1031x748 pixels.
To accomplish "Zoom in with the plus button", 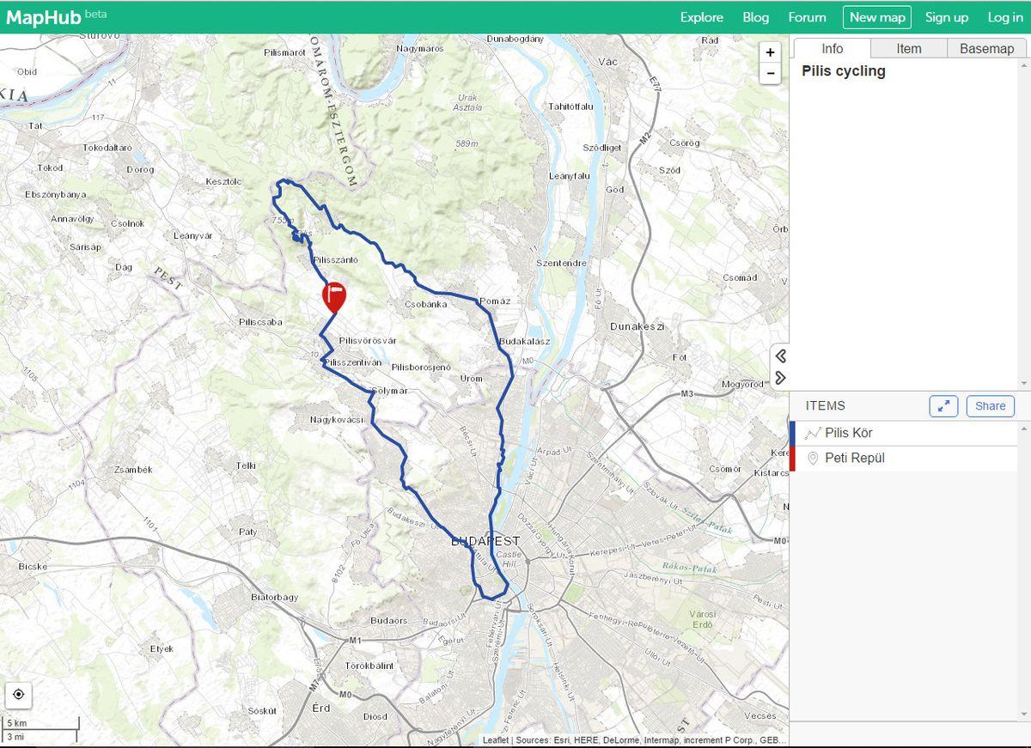I will pos(771,52).
